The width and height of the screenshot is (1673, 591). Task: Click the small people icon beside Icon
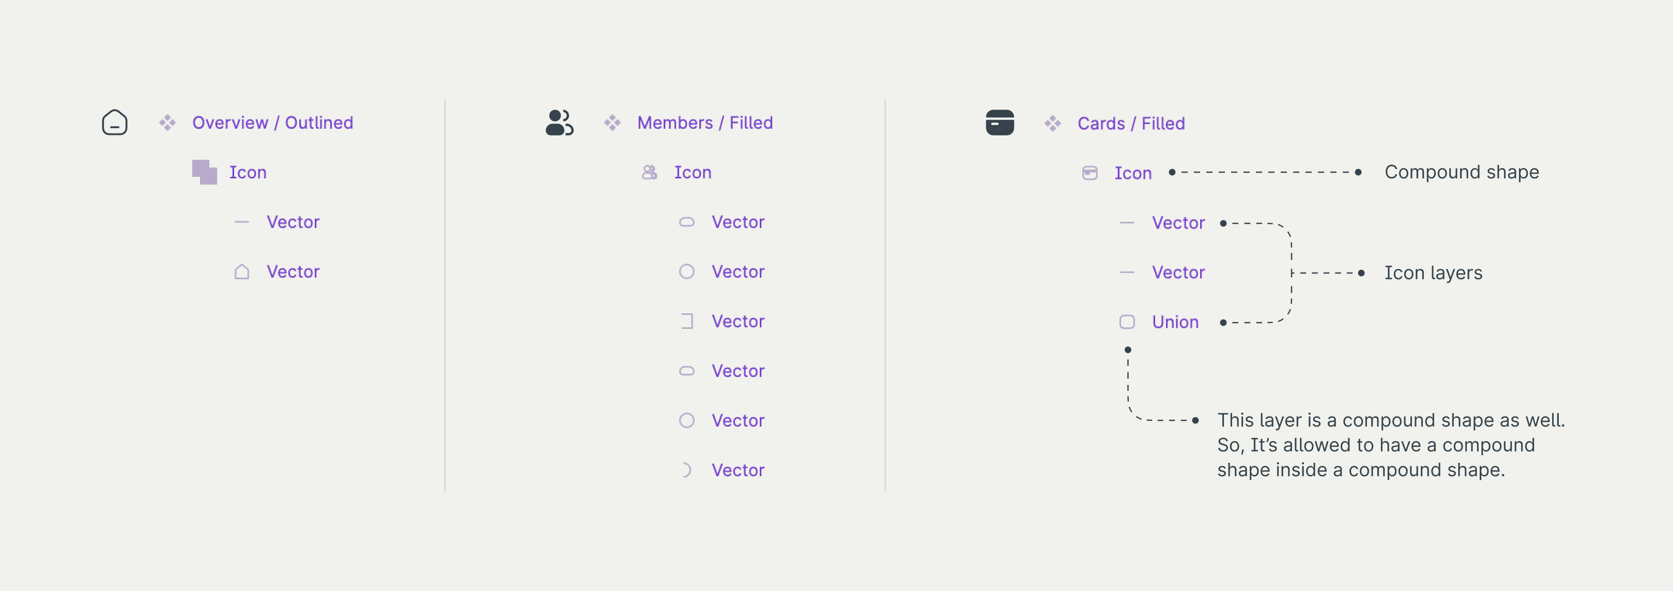click(650, 172)
